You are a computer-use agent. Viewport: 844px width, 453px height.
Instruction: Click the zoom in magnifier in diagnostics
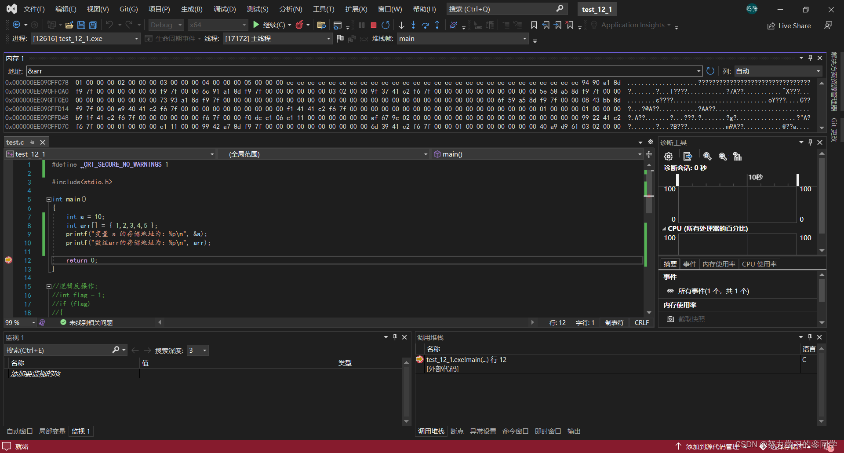[x=707, y=157]
